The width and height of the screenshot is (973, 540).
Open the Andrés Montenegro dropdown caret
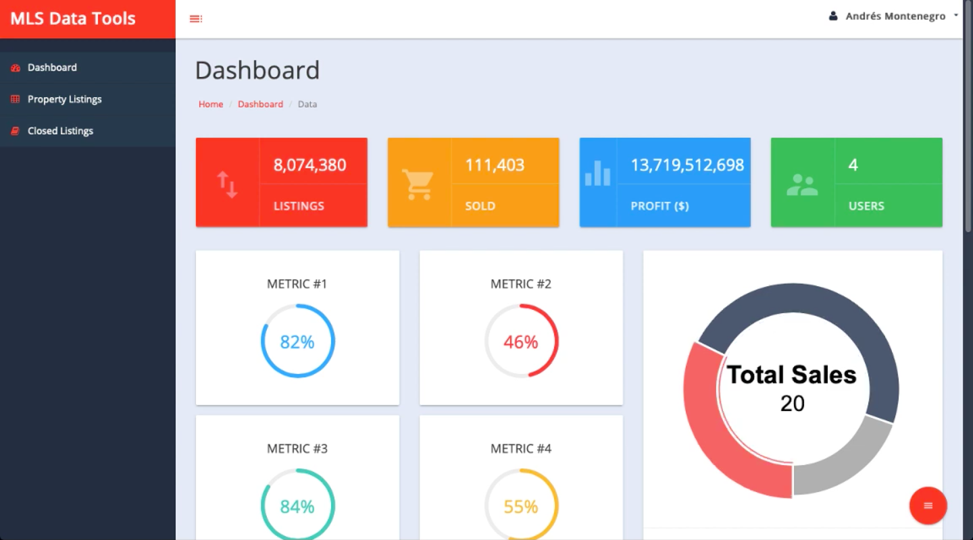pyautogui.click(x=956, y=15)
